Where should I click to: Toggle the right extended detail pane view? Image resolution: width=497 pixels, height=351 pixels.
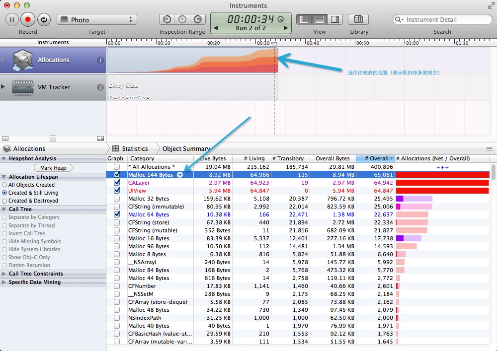334,19
